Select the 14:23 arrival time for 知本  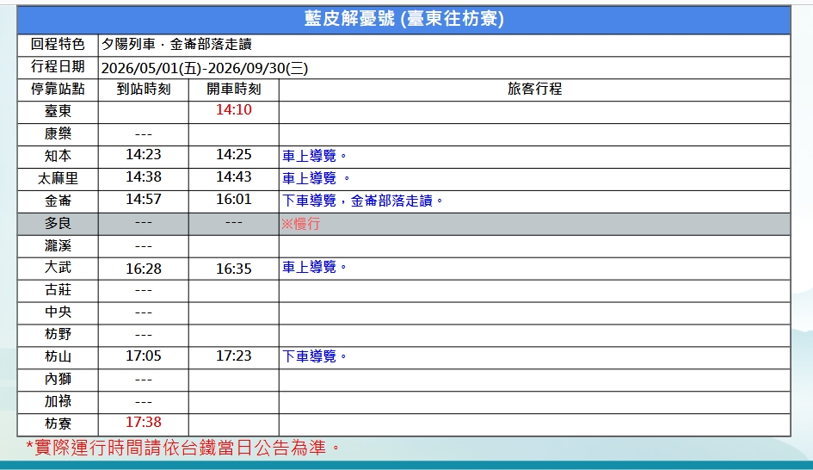144,155
